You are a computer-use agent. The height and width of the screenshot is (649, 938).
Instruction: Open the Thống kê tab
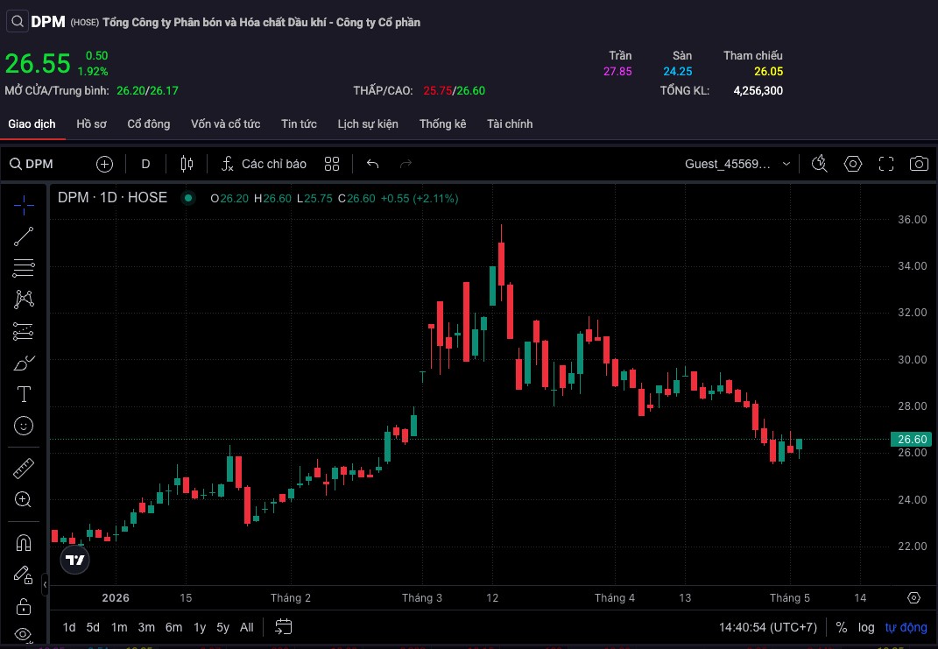(442, 123)
